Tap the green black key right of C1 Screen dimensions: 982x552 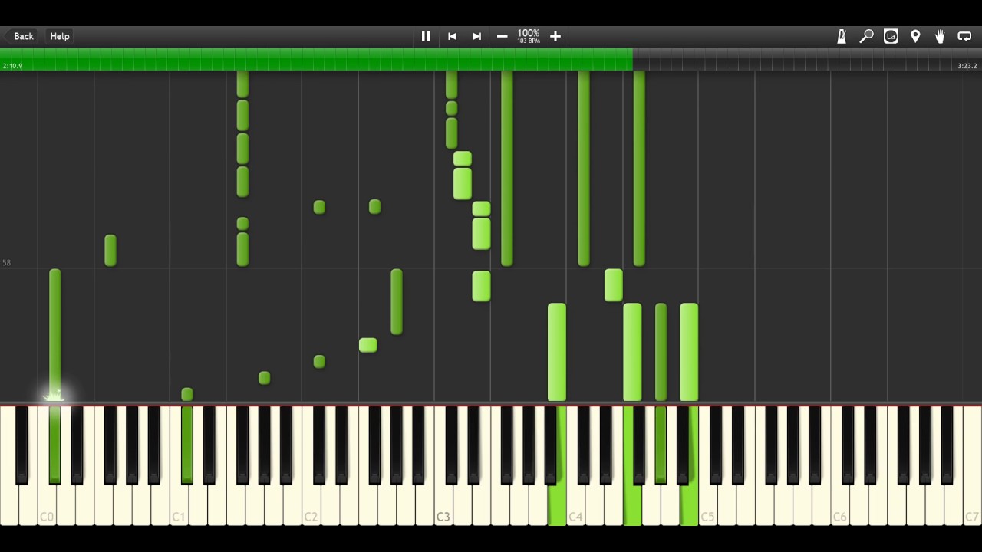[186, 445]
